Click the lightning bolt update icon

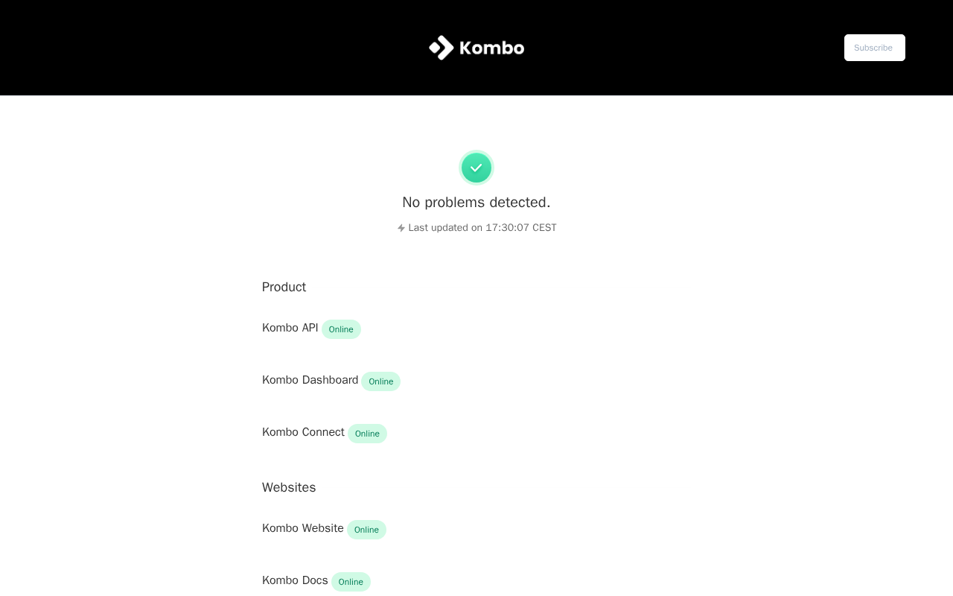click(x=401, y=228)
